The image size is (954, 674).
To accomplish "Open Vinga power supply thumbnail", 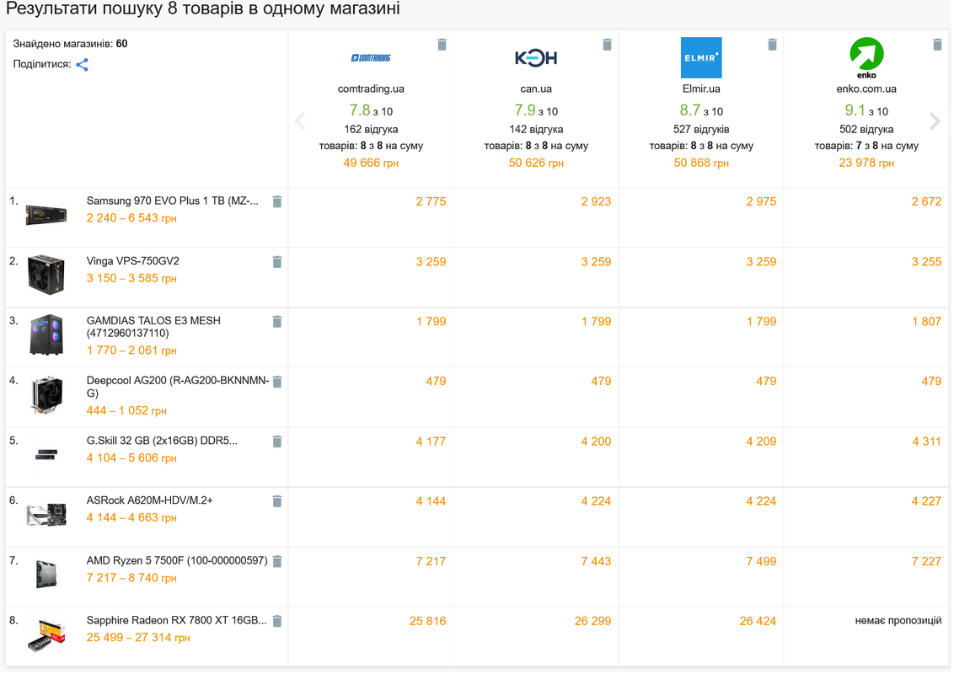I will [46, 275].
